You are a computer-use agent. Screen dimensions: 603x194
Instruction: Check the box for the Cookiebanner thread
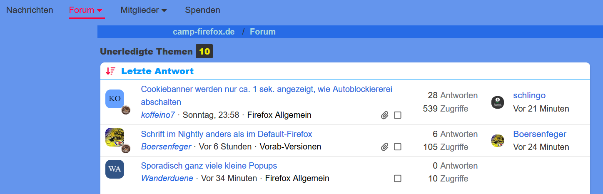tap(398, 115)
